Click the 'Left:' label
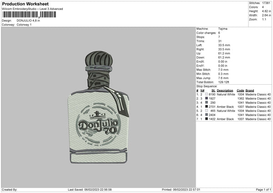This screenshot has height=193, width=273. 199,45
